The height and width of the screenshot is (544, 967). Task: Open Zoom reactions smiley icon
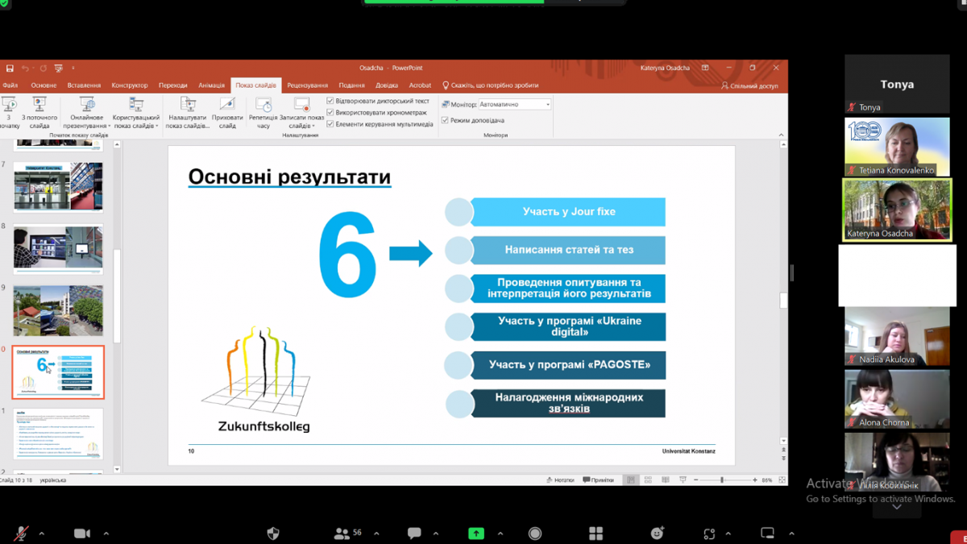(658, 534)
